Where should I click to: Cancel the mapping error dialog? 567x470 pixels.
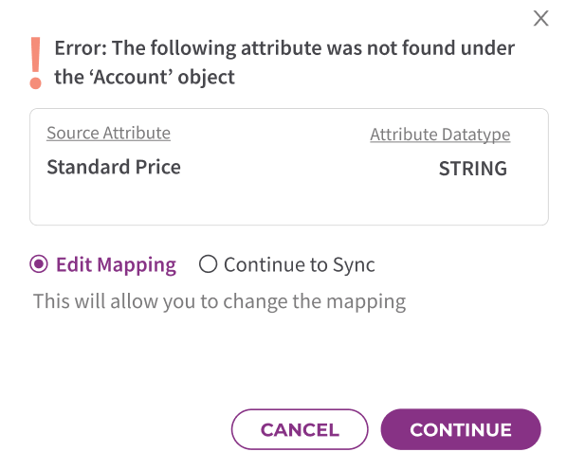coord(300,429)
